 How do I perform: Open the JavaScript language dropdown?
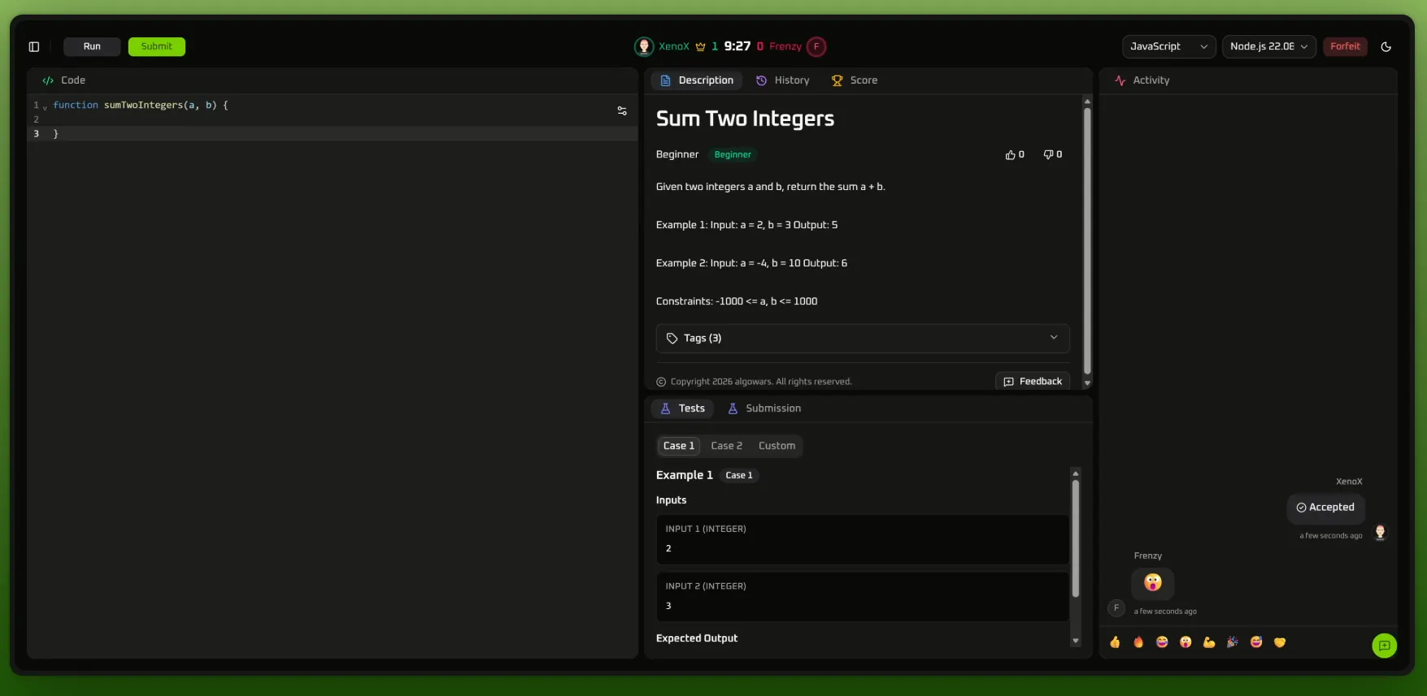(1168, 47)
